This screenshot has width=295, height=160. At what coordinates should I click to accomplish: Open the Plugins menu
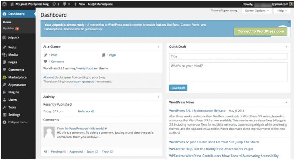tap(18, 92)
